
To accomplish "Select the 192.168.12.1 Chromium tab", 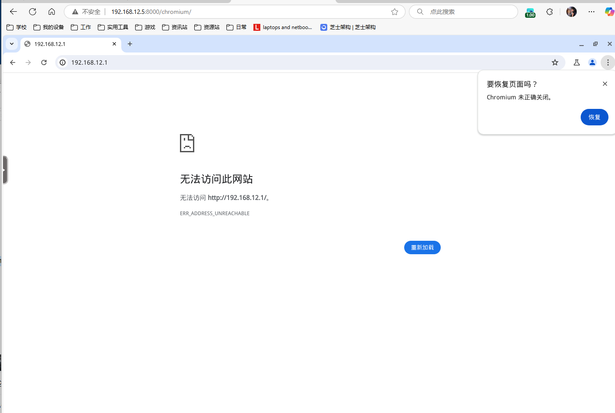I will [71, 44].
